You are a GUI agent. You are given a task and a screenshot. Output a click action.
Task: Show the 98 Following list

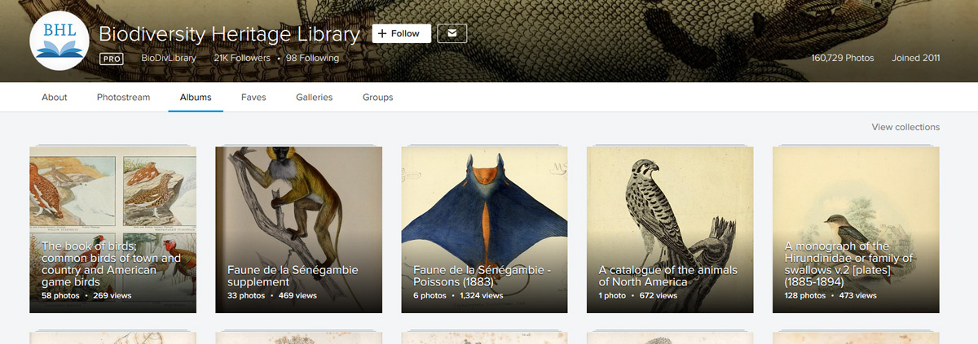click(x=313, y=59)
